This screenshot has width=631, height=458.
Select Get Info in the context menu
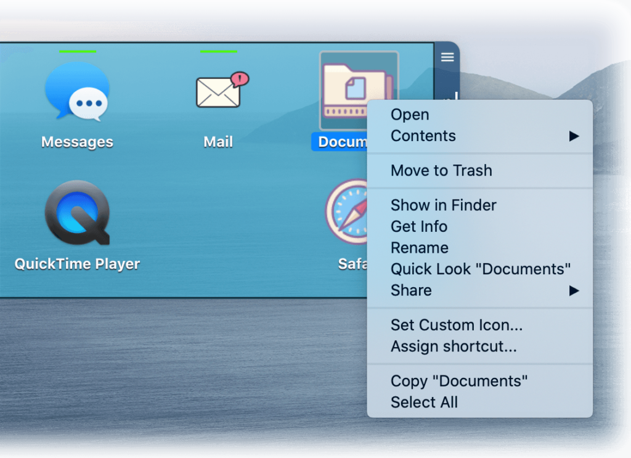tap(419, 226)
